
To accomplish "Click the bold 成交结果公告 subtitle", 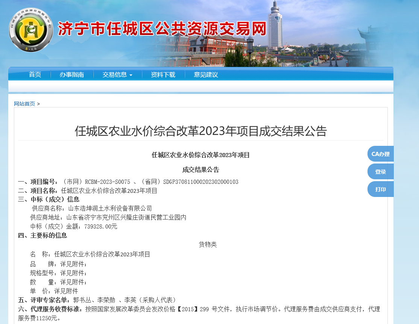I will 200,170.
